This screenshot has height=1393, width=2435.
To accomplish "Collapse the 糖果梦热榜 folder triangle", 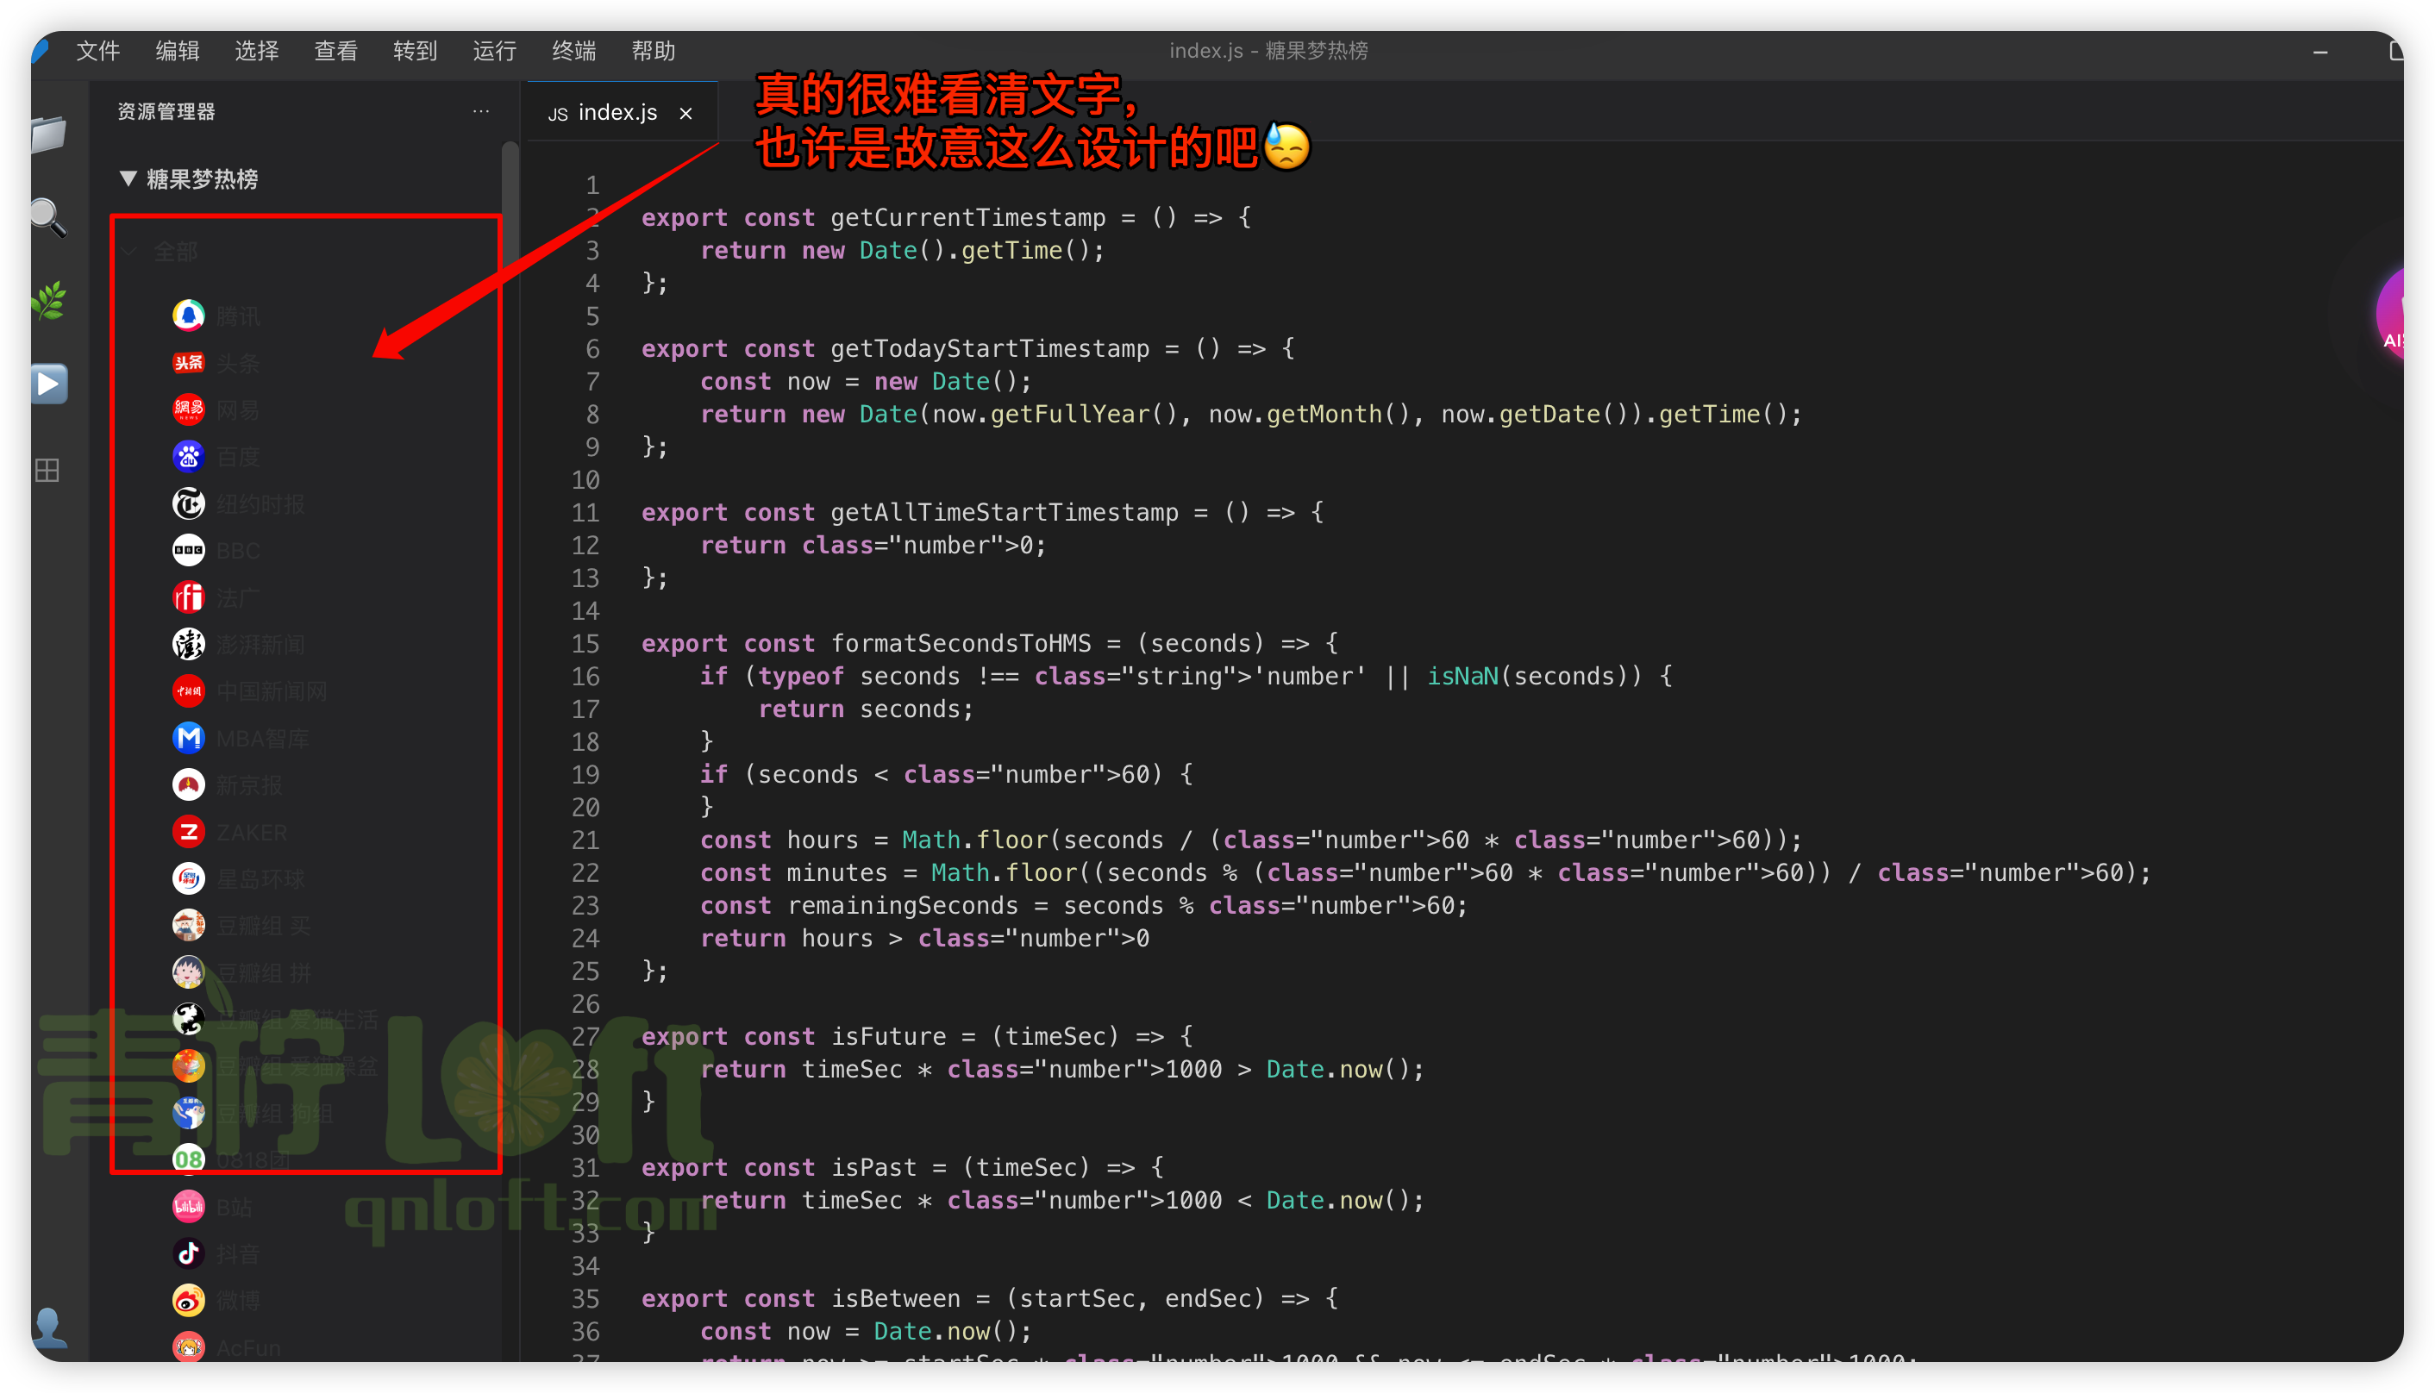I will 129,179.
